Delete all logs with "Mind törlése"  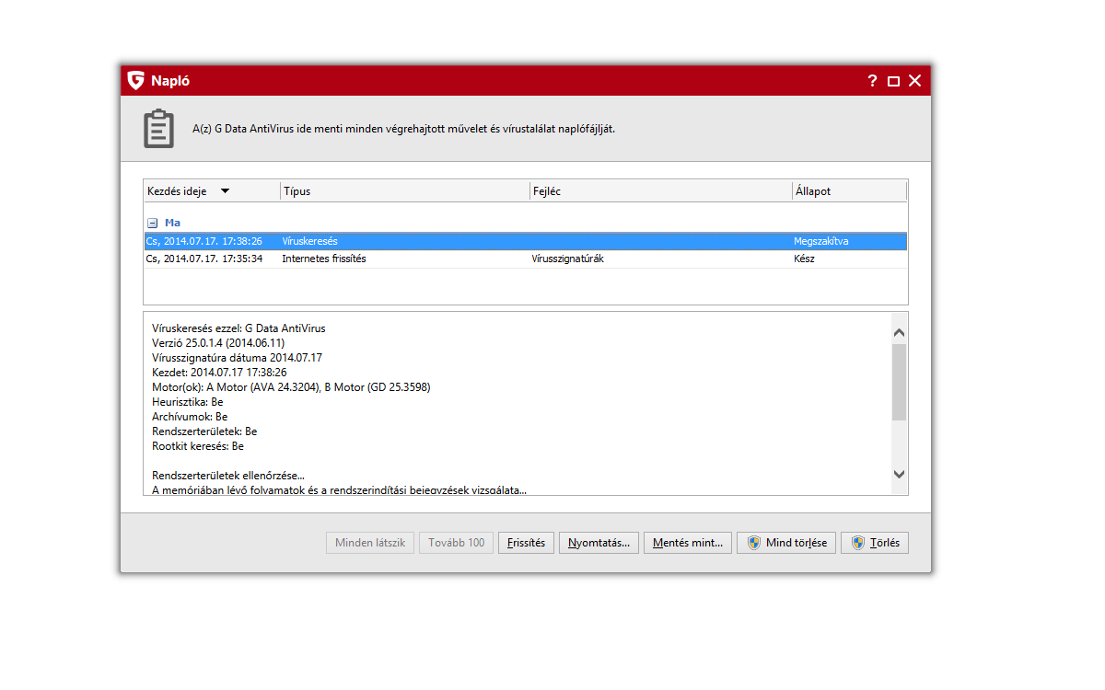[786, 543]
